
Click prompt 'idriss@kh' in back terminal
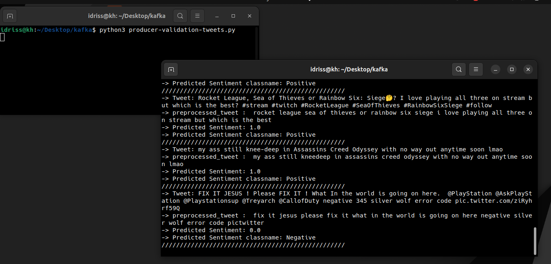[x=17, y=30]
